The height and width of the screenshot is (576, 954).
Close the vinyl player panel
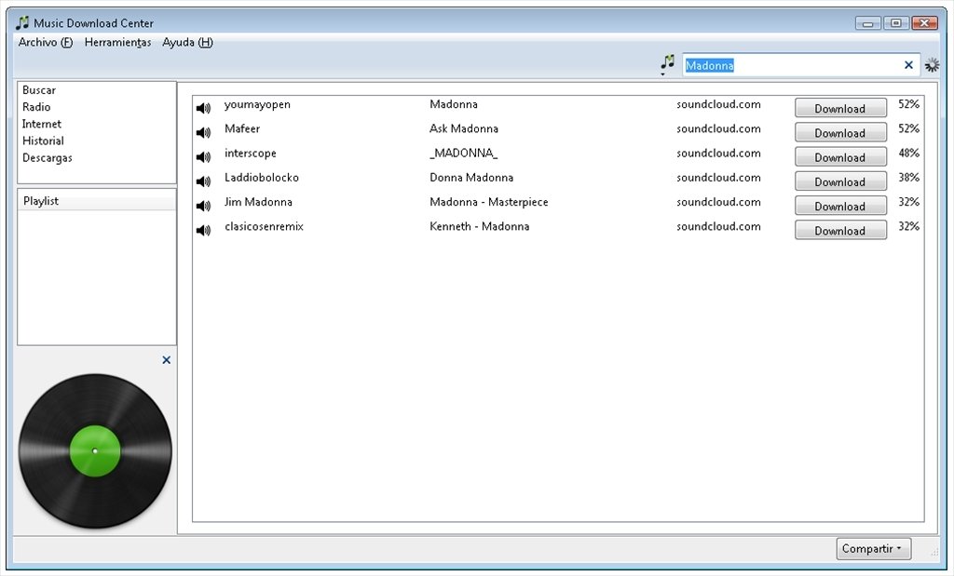click(166, 360)
